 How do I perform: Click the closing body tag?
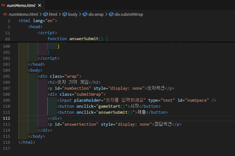36,136
